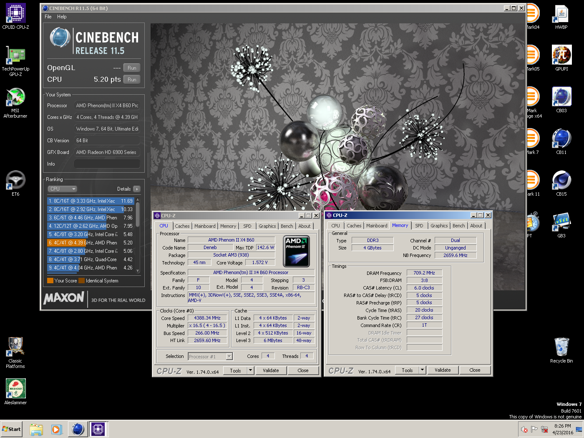Open the Recycle Bin

(561, 350)
